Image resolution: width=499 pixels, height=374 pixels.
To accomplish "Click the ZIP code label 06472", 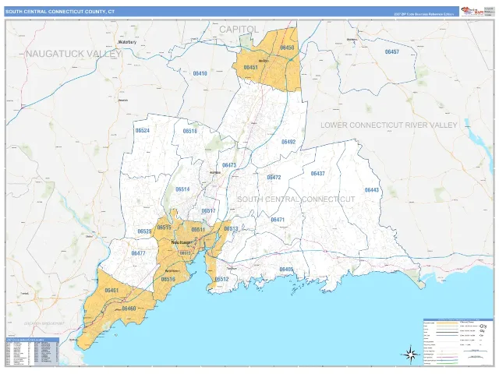I will (274, 178).
